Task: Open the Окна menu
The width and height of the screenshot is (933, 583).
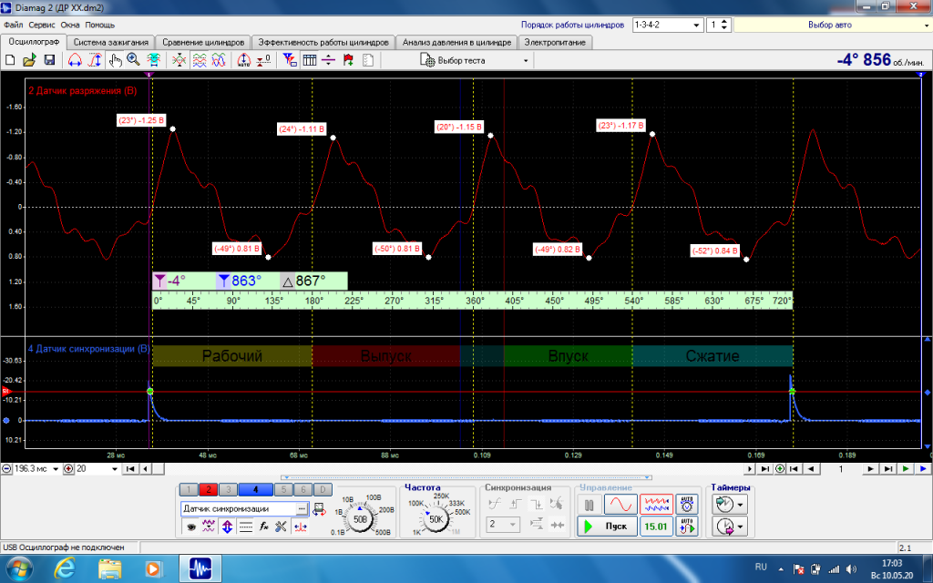Action: [x=69, y=25]
